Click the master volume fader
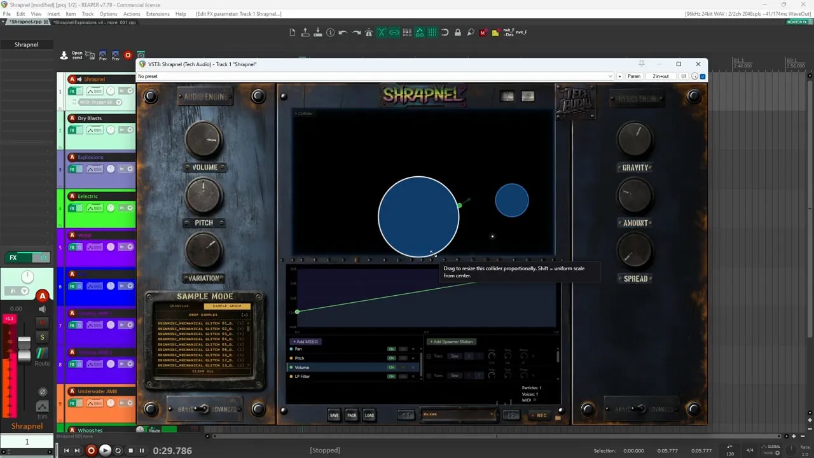814x458 pixels. (24, 349)
